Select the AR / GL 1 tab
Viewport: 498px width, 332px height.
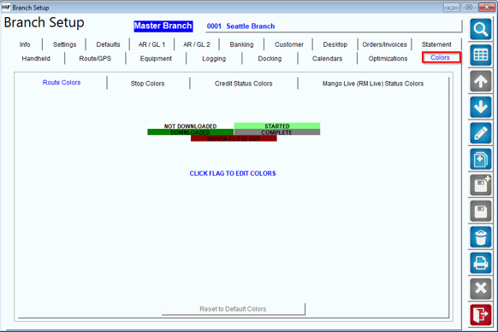pyautogui.click(x=151, y=44)
